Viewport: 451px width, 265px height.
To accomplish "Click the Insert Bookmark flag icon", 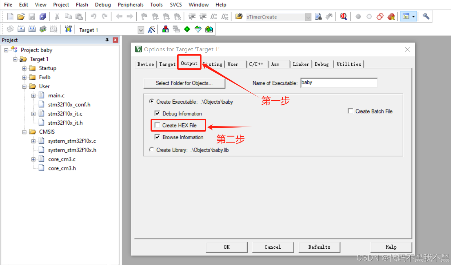I will click(x=144, y=17).
